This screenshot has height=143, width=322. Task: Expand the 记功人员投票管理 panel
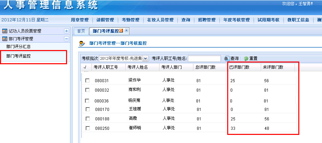[66, 31]
